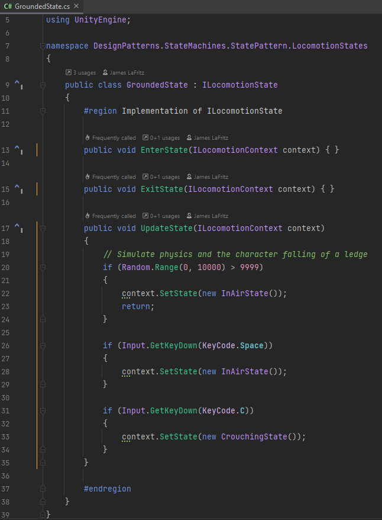The width and height of the screenshot is (382, 520).
Task: Click ILocomotionState in the class declaration
Action: click(239, 85)
